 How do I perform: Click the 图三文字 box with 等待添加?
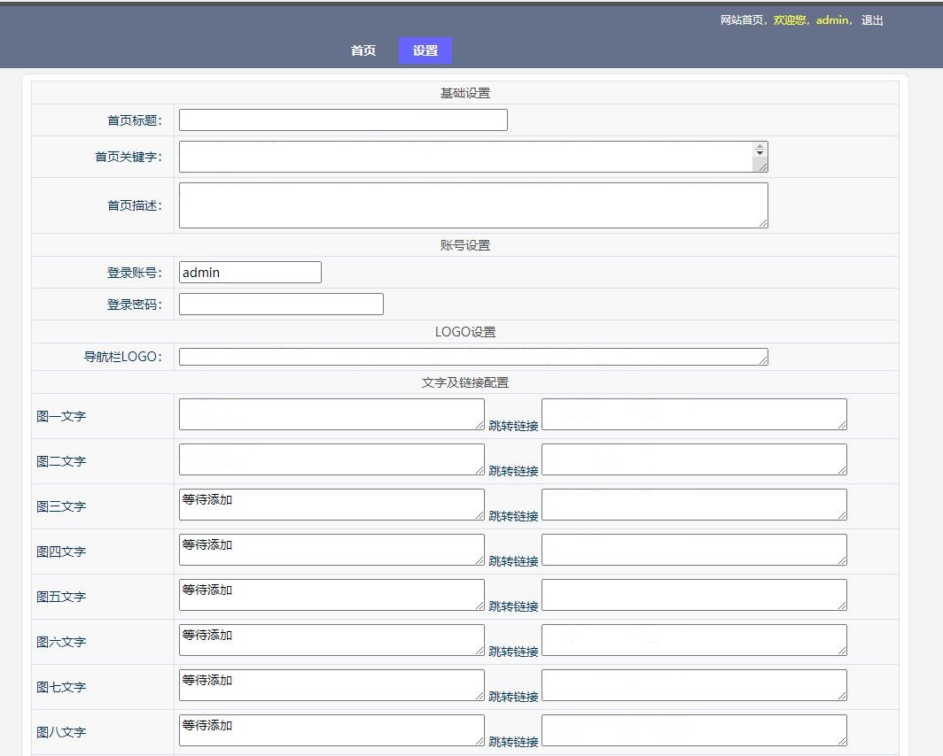tap(331, 505)
